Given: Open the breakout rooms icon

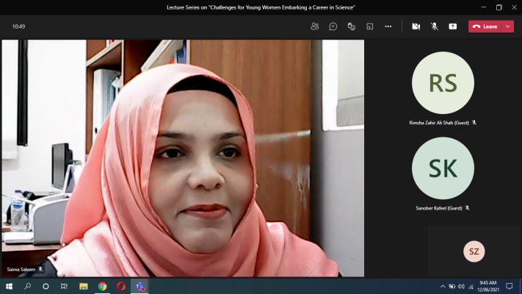Looking at the screenshot, I should pyautogui.click(x=369, y=26).
